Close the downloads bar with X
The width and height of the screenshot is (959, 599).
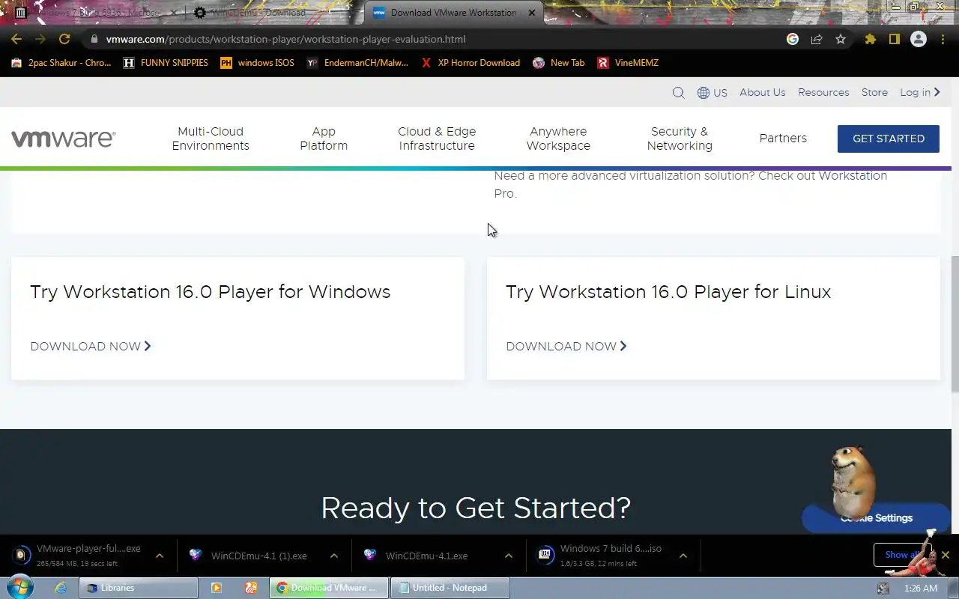point(946,555)
